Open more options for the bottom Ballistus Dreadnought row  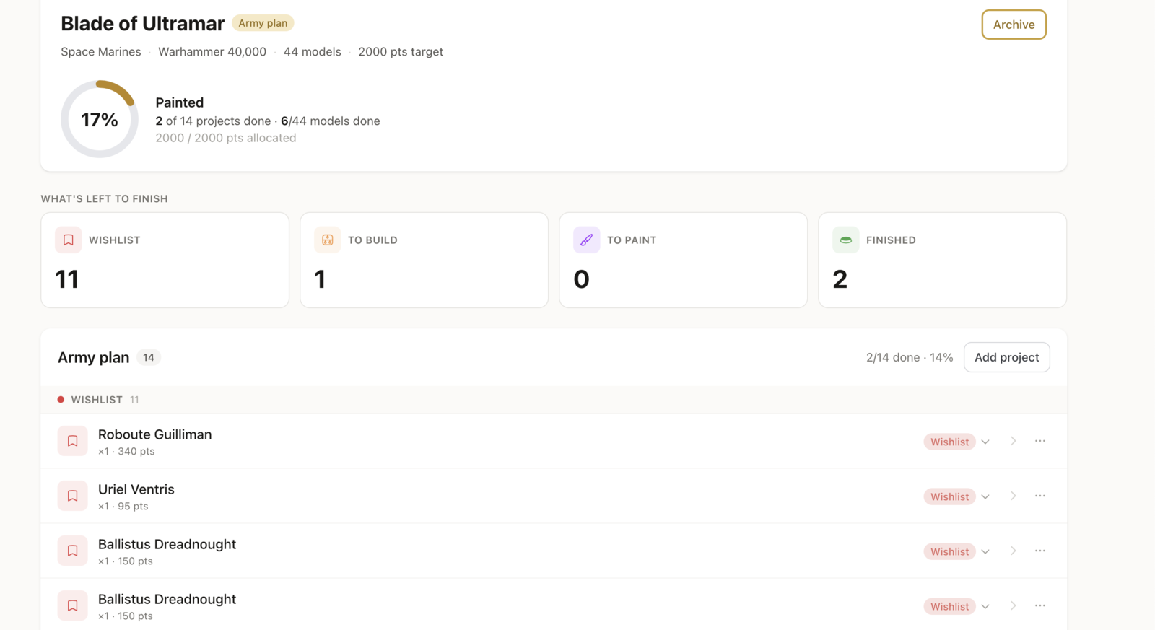pyautogui.click(x=1040, y=605)
